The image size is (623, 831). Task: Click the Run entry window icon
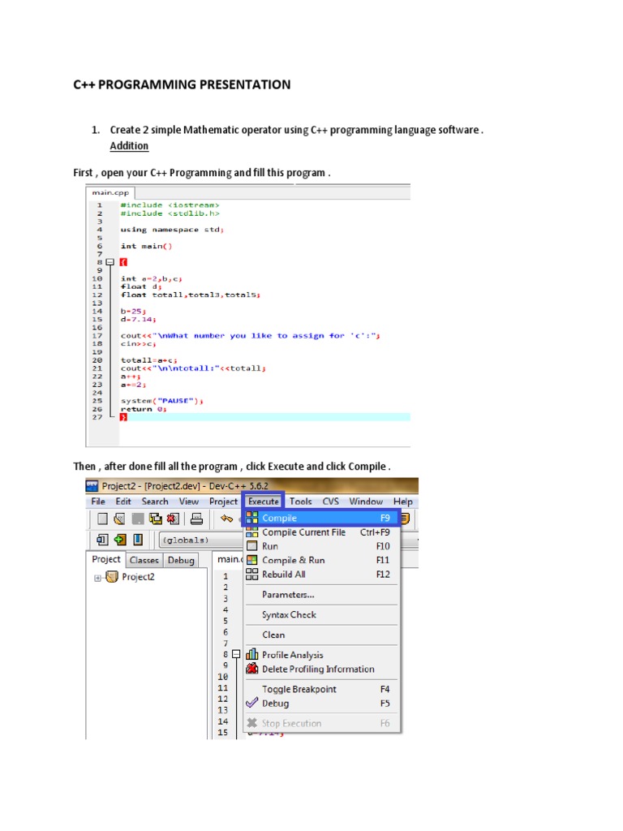[252, 546]
